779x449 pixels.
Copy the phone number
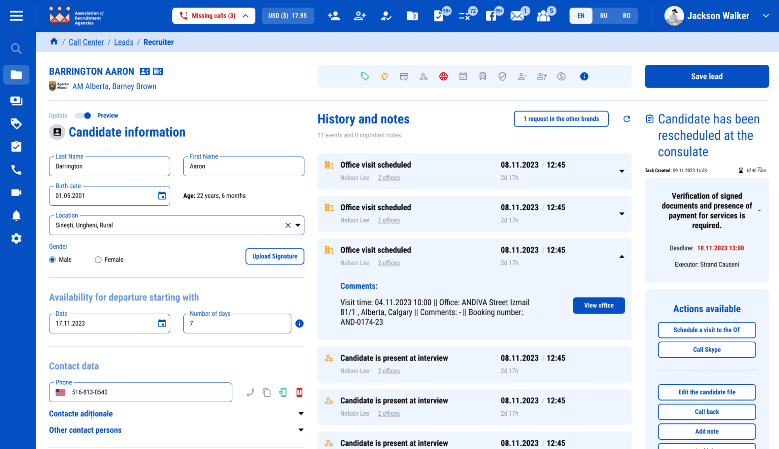(x=266, y=392)
